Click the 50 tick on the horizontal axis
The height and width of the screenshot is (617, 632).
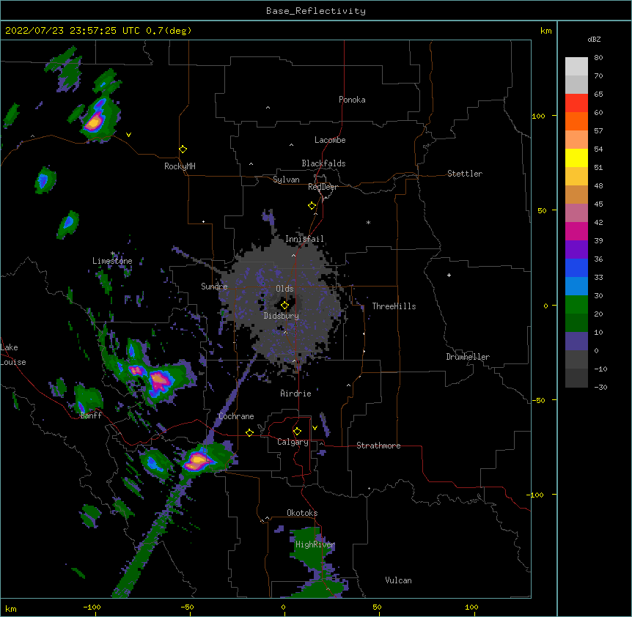coord(378,607)
